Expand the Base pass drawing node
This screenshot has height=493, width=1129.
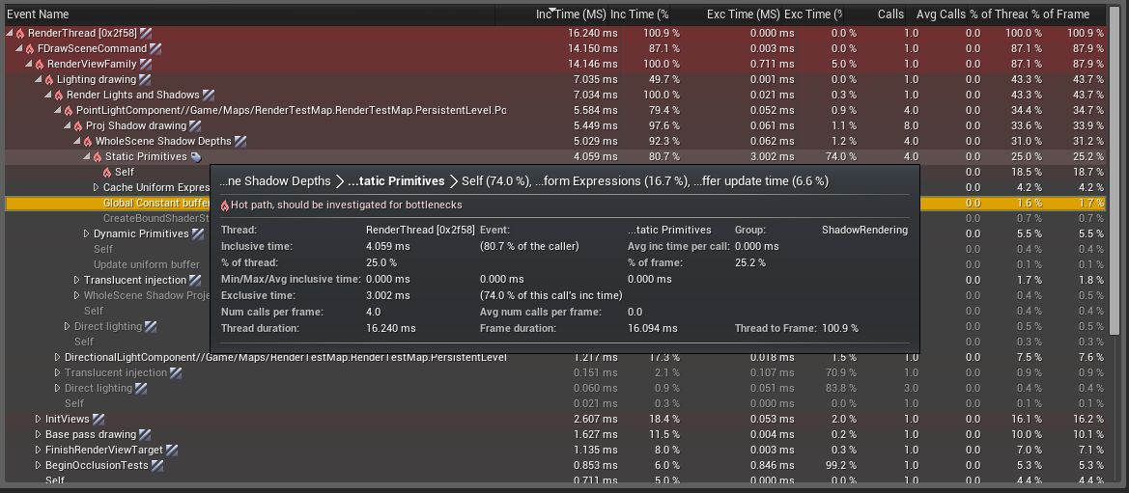pos(39,435)
